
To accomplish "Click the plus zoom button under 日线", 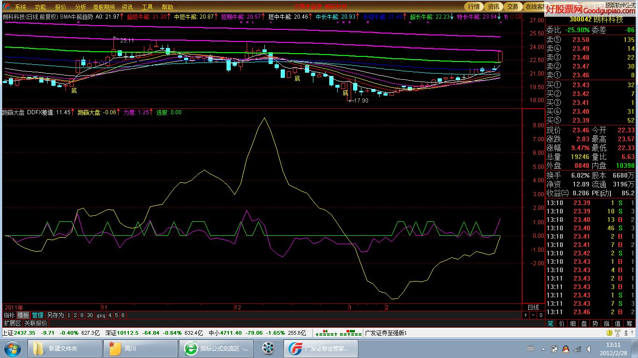I will click(x=525, y=315).
